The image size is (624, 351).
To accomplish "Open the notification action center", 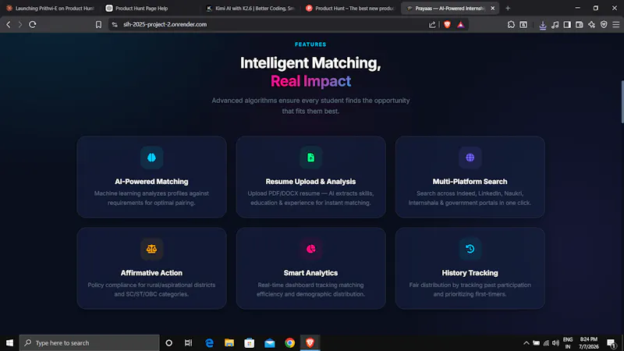I will tap(612, 342).
